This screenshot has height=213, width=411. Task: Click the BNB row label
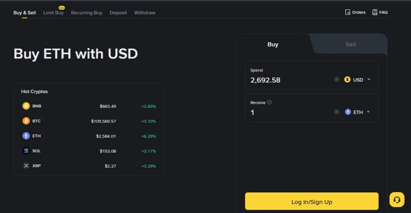[37, 106]
